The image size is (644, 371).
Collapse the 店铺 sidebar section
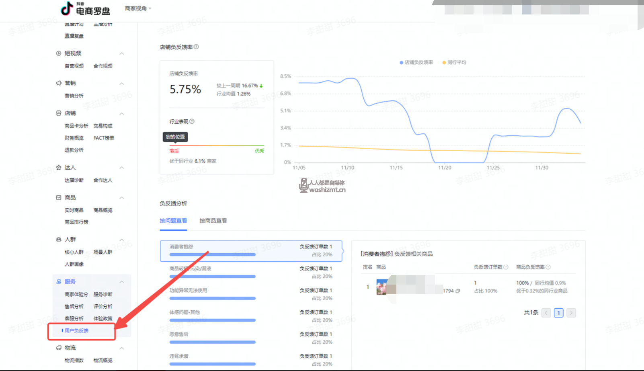point(121,114)
